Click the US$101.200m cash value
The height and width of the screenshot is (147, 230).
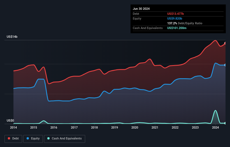click(177, 28)
